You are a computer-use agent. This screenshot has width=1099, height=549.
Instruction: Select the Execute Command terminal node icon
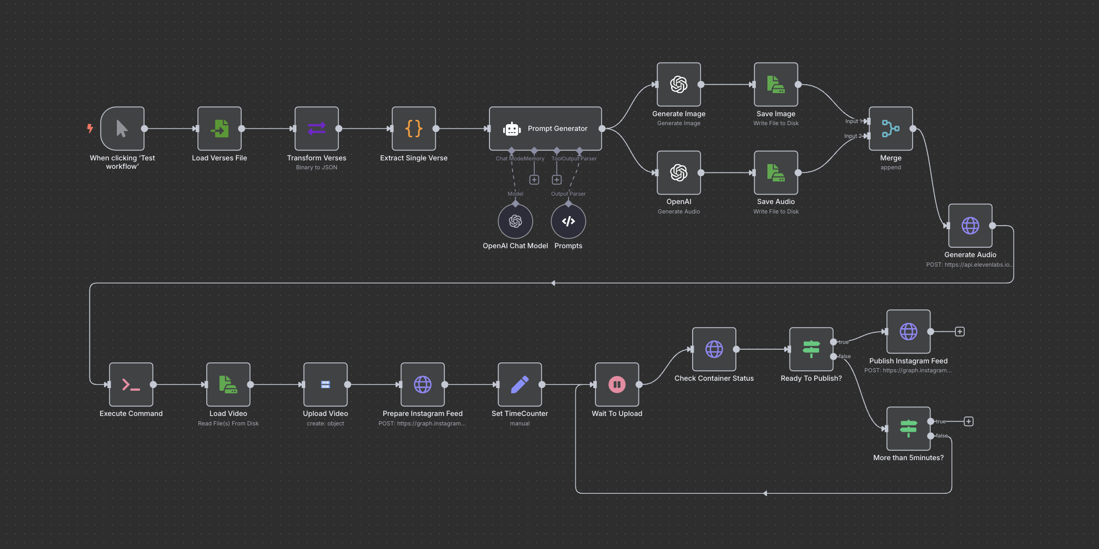(131, 384)
